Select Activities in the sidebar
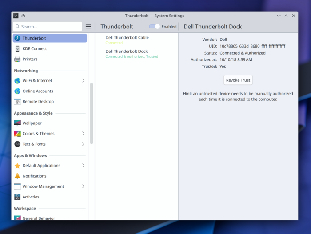This screenshot has height=234, width=311. point(31,197)
